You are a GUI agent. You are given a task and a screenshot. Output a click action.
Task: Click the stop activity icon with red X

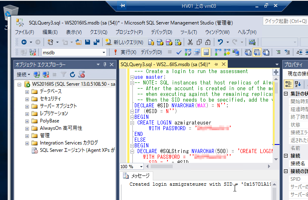(x=81, y=74)
